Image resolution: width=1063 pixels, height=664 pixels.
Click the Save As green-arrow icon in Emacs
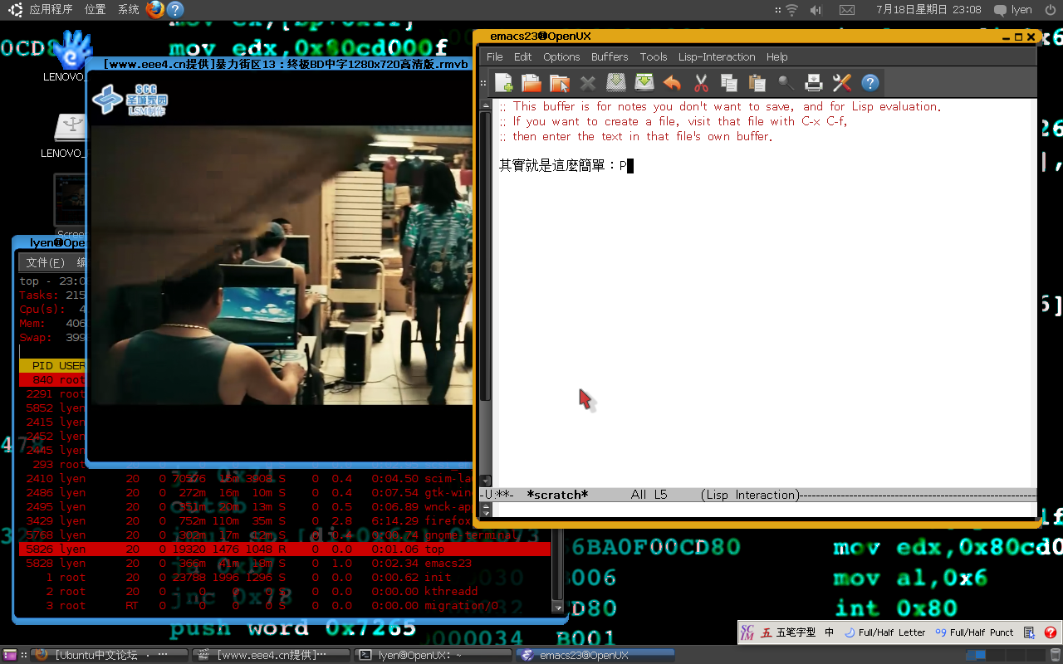point(644,83)
